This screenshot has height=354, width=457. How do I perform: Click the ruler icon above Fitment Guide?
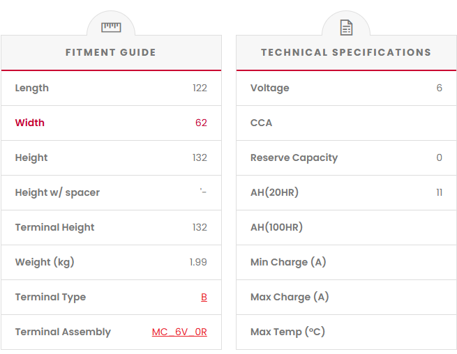point(111,27)
